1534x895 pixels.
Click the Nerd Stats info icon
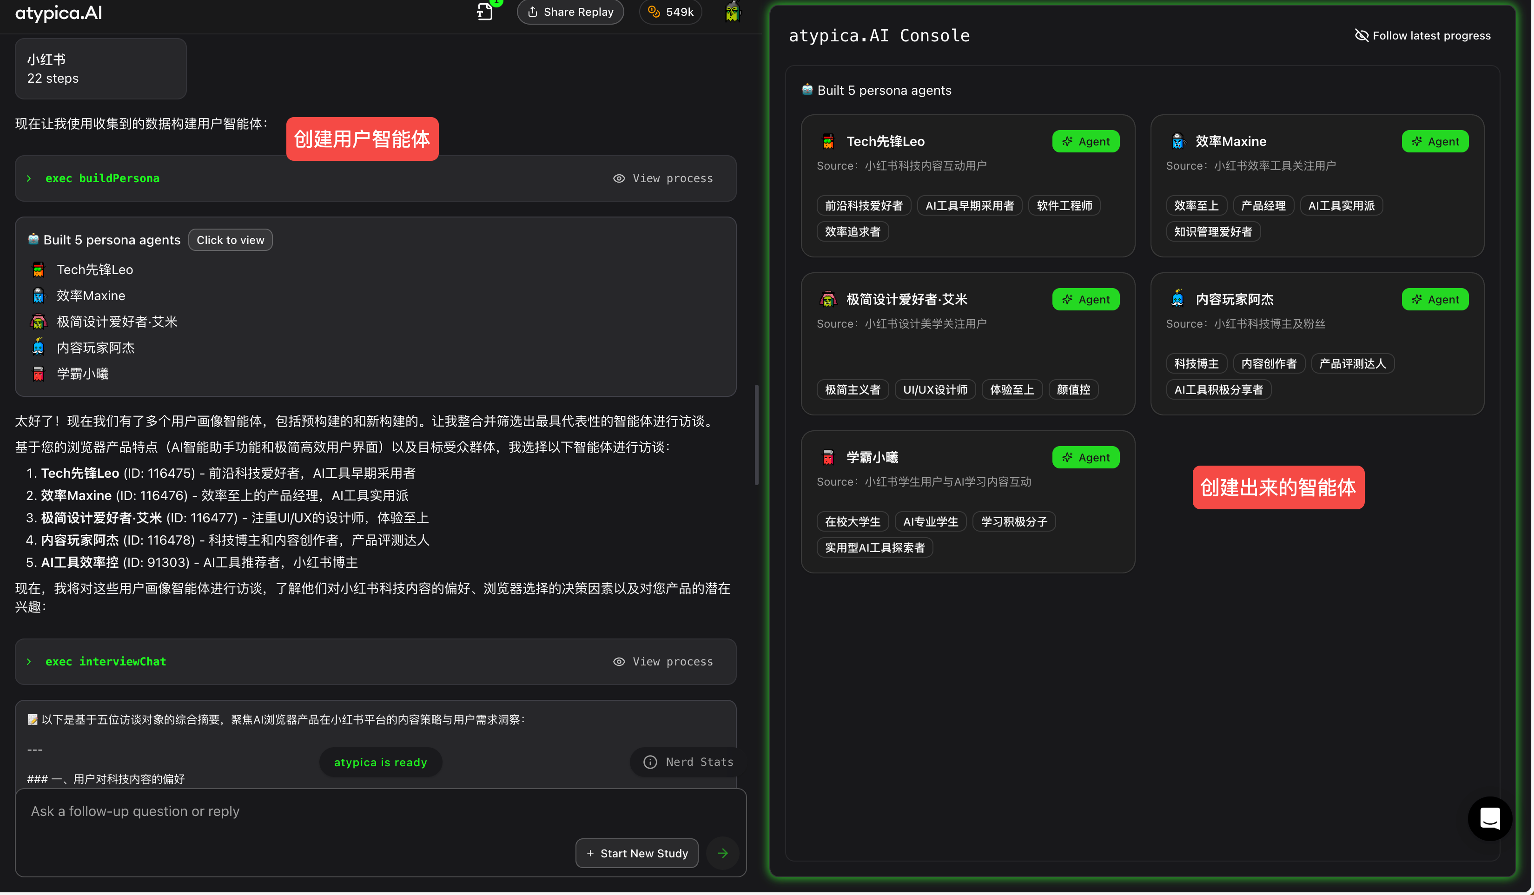tap(650, 762)
